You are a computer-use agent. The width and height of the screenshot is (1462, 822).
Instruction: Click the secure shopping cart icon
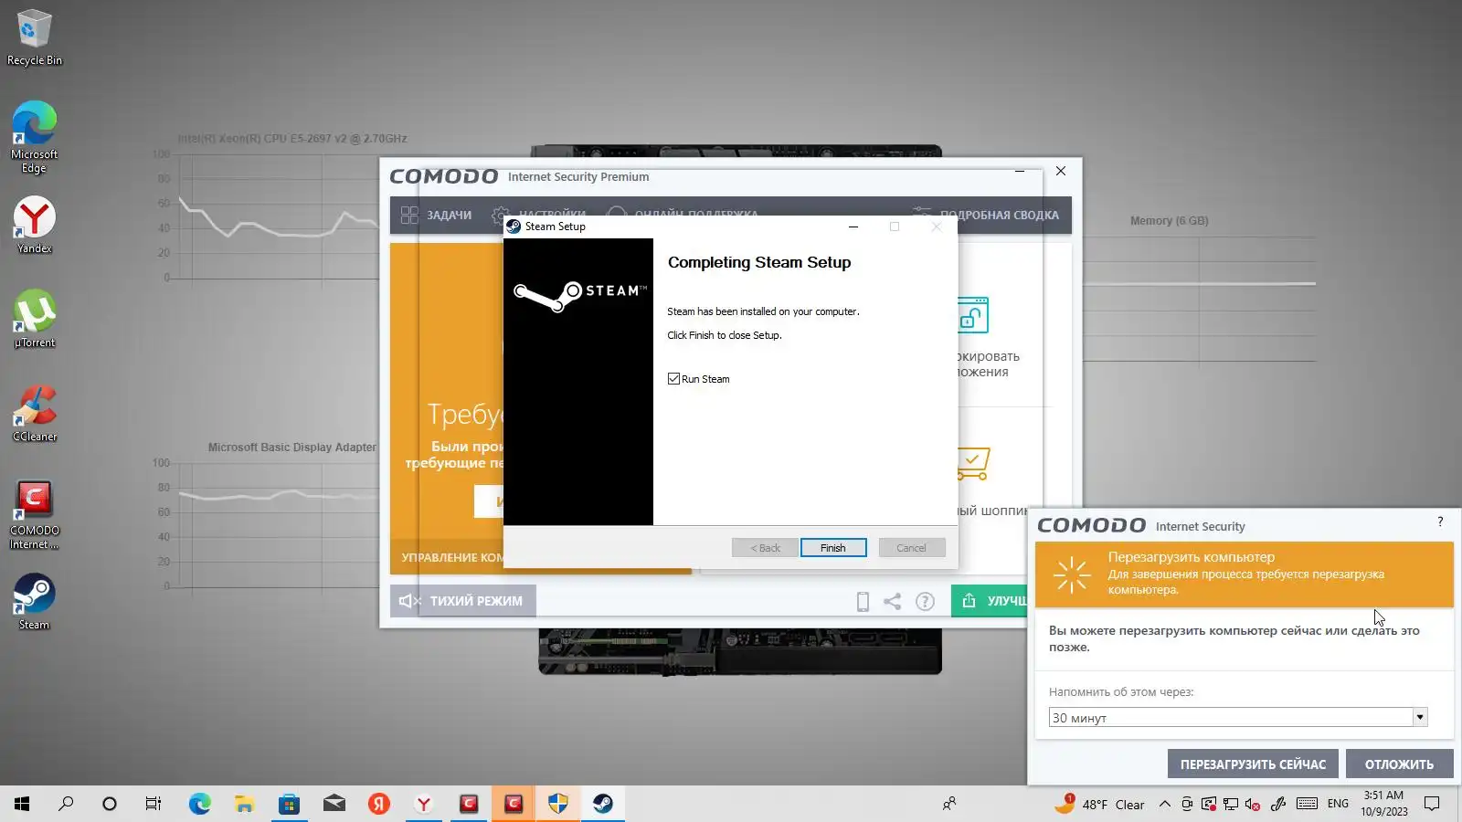pos(972,463)
